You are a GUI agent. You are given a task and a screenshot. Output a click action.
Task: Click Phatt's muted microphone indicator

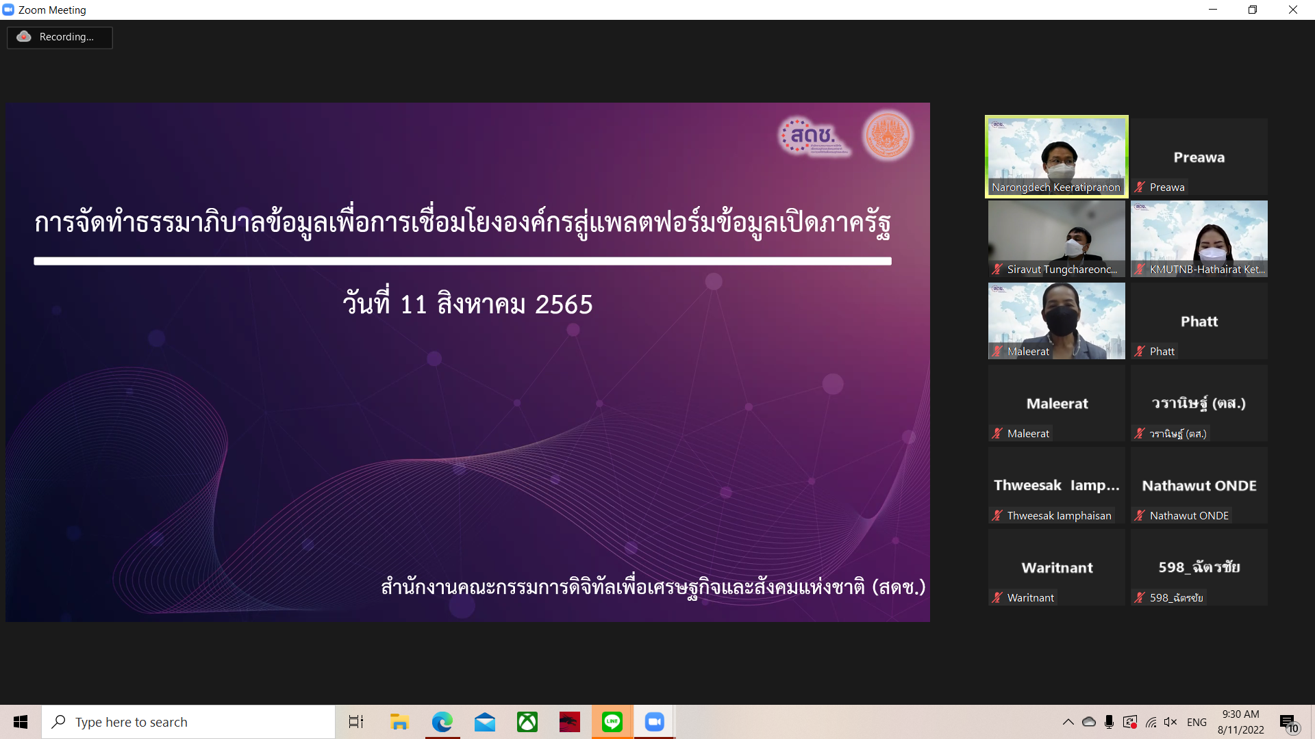click(x=1140, y=351)
